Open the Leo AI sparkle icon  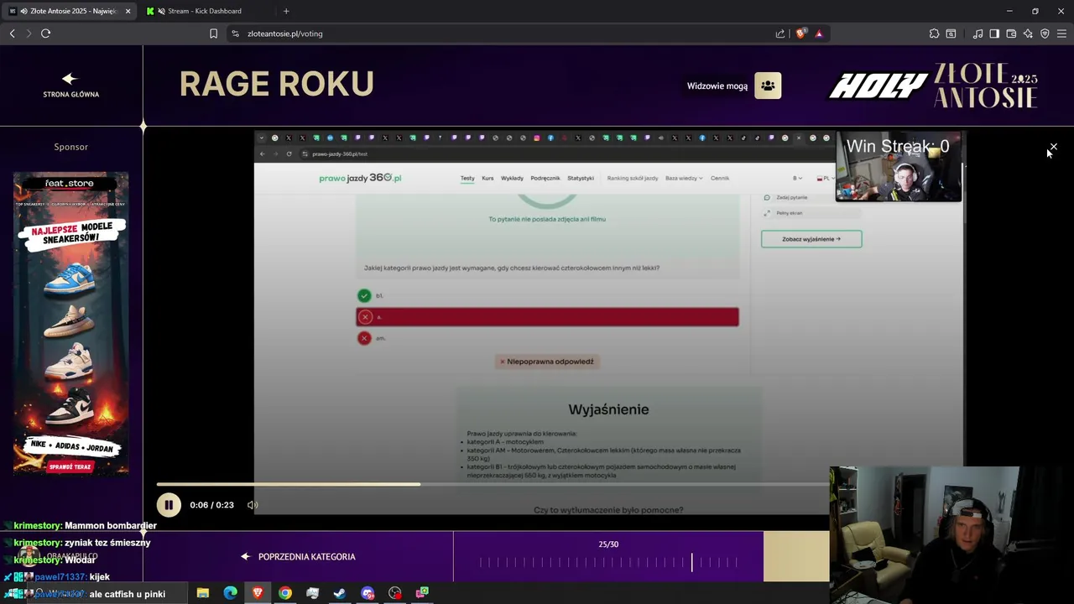pos(1028,34)
